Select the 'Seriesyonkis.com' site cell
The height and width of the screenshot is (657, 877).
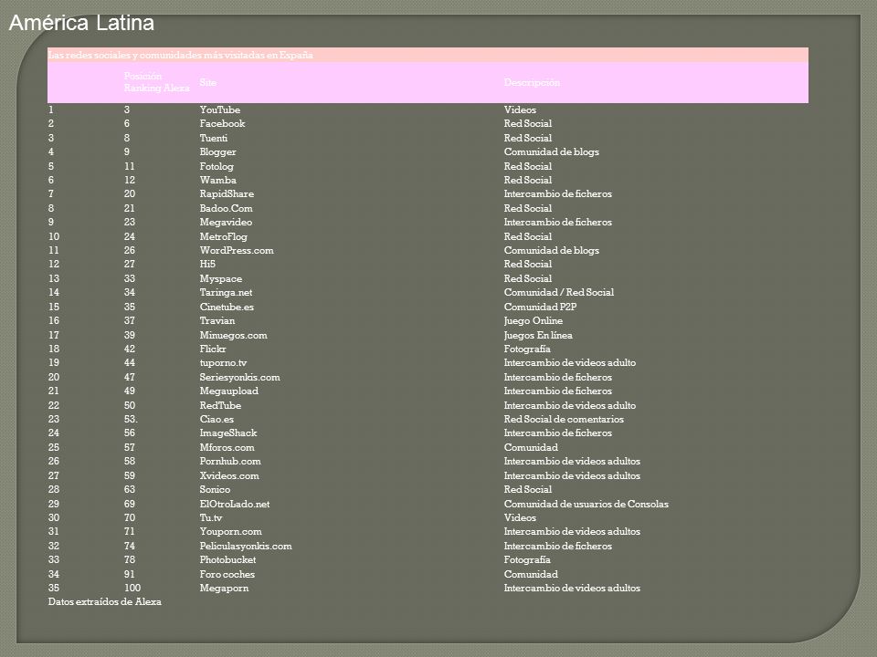click(239, 377)
